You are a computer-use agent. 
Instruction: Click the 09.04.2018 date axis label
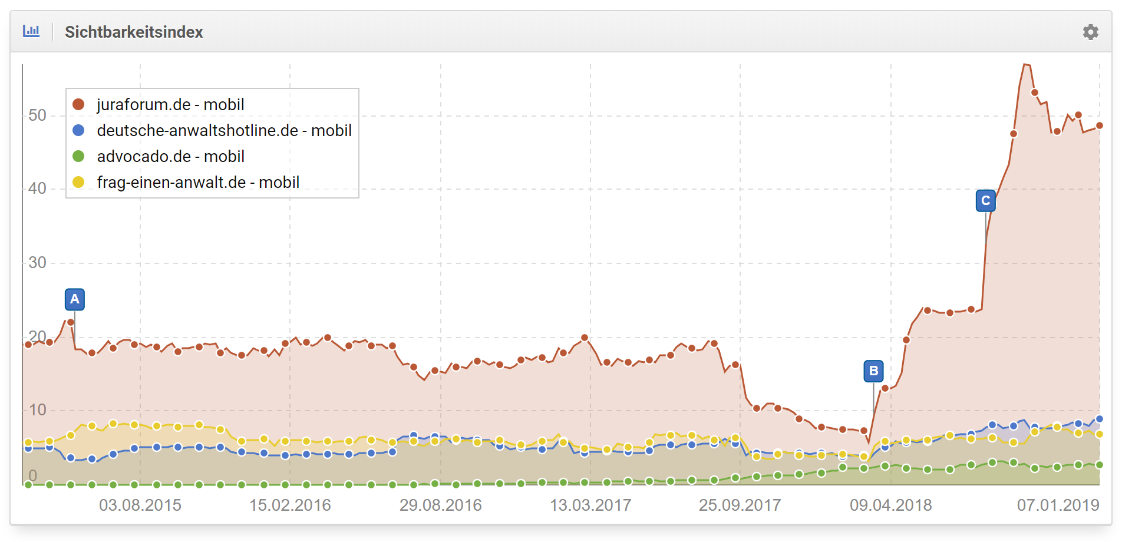(x=890, y=505)
